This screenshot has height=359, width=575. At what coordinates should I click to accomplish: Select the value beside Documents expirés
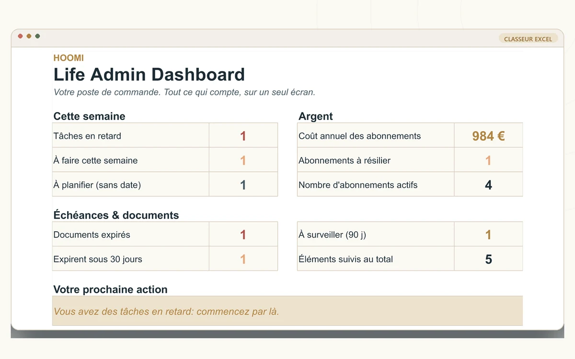(x=243, y=234)
